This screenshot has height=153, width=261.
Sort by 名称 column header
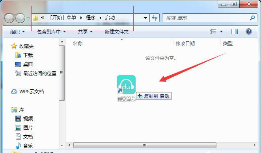coord(78,44)
